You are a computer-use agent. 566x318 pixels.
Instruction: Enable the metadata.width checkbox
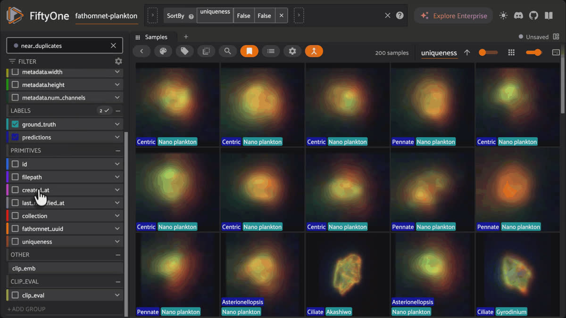(x=15, y=72)
